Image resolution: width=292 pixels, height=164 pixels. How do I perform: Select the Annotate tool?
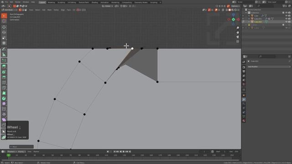(4, 49)
